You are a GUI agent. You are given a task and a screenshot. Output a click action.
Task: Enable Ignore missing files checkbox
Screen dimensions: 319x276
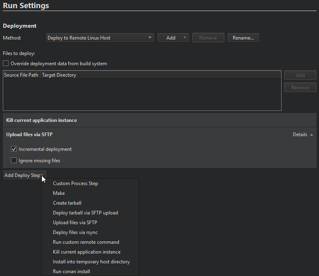pos(14,161)
